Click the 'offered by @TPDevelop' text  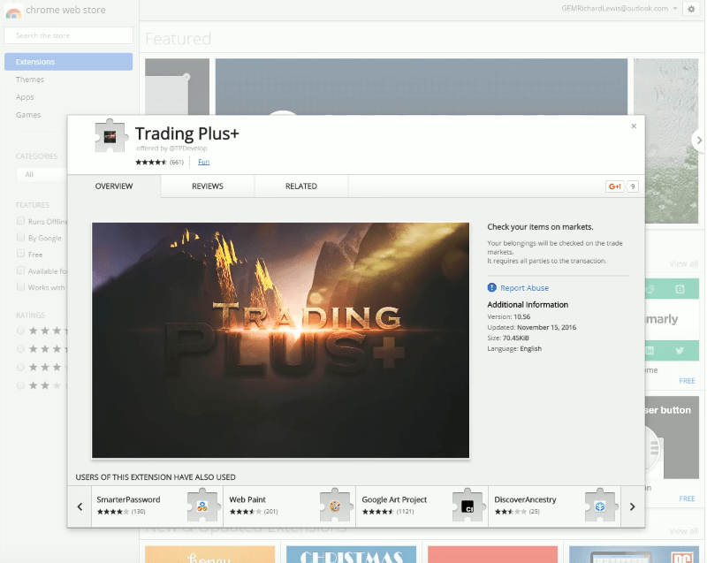(171, 148)
